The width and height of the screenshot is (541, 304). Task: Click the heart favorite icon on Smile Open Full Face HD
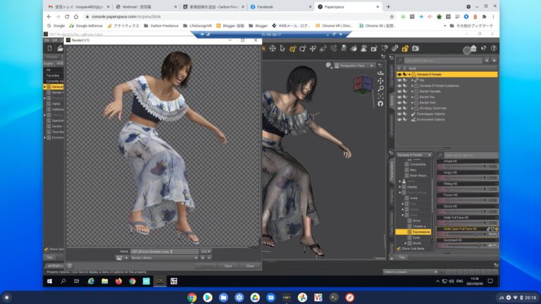click(x=492, y=229)
